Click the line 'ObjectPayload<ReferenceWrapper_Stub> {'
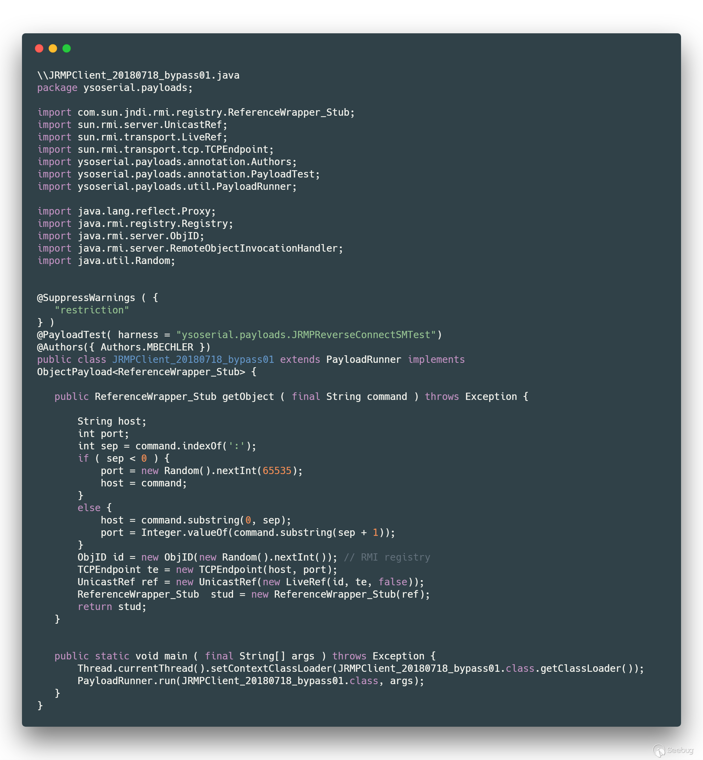The width and height of the screenshot is (703, 760). pyautogui.click(x=147, y=372)
